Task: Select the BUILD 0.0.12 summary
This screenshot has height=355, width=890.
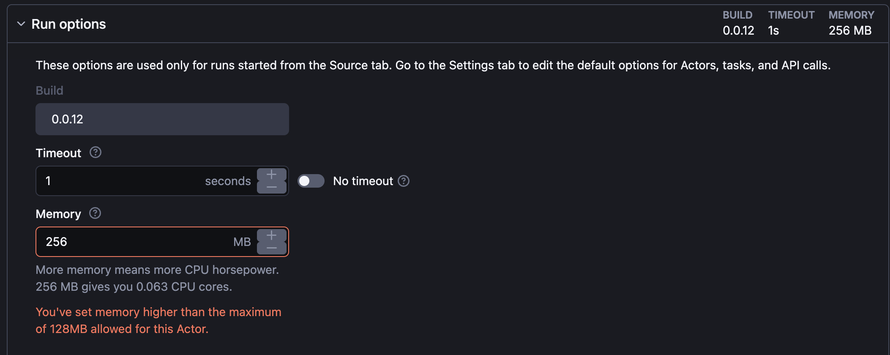Action: (738, 23)
